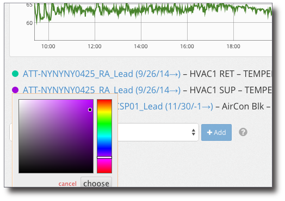Click the green color dot for HVAC1 RET

15,74
